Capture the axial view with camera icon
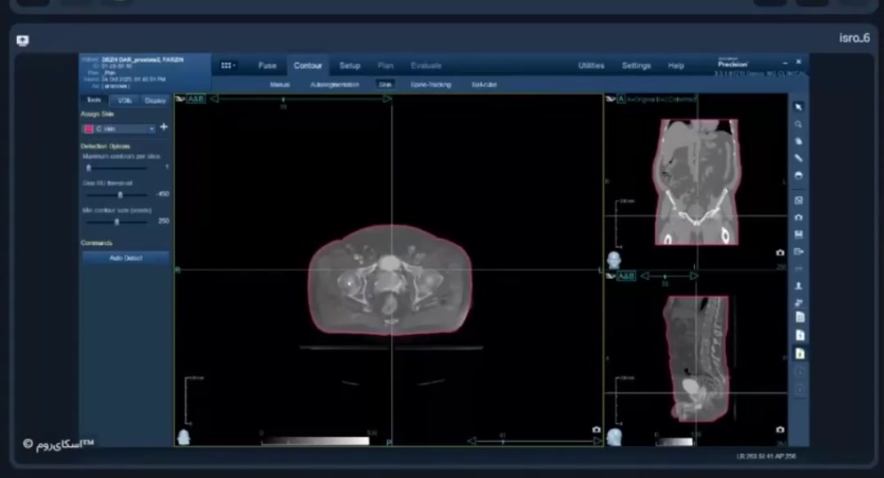Screen dimensions: 884x478 [x=596, y=430]
